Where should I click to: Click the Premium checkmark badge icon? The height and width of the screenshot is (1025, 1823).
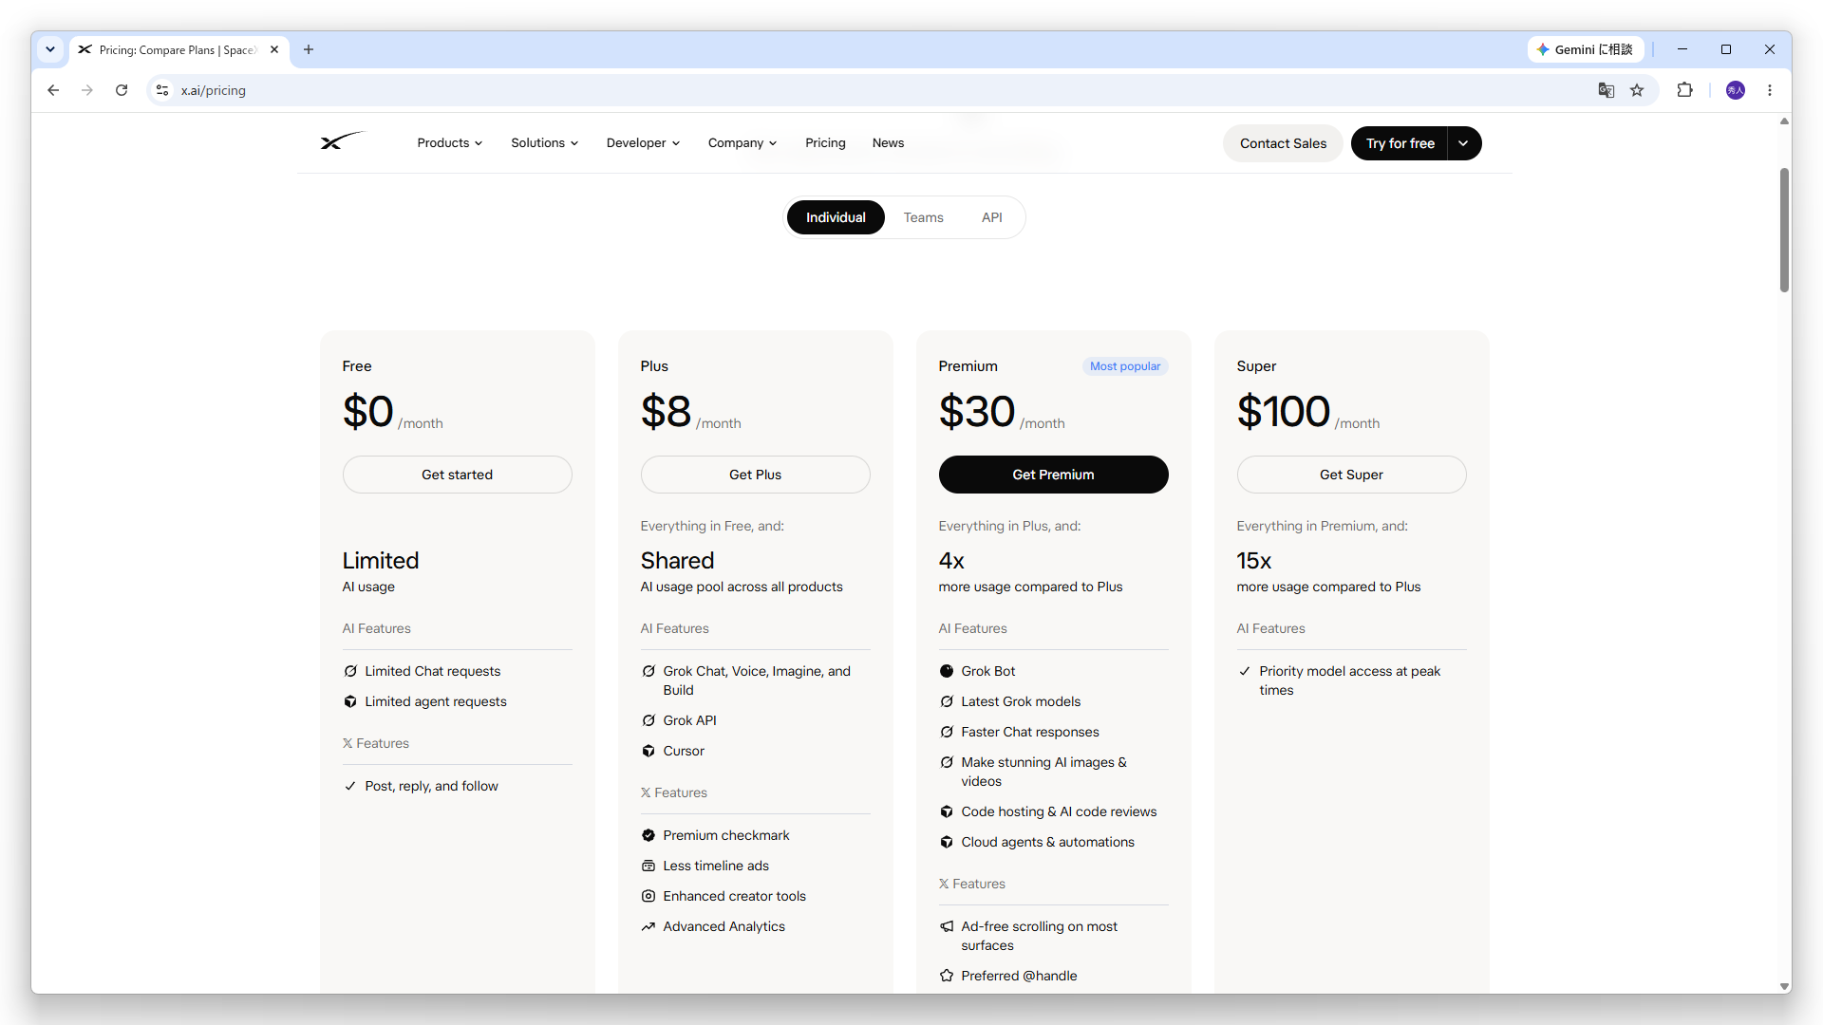click(648, 835)
